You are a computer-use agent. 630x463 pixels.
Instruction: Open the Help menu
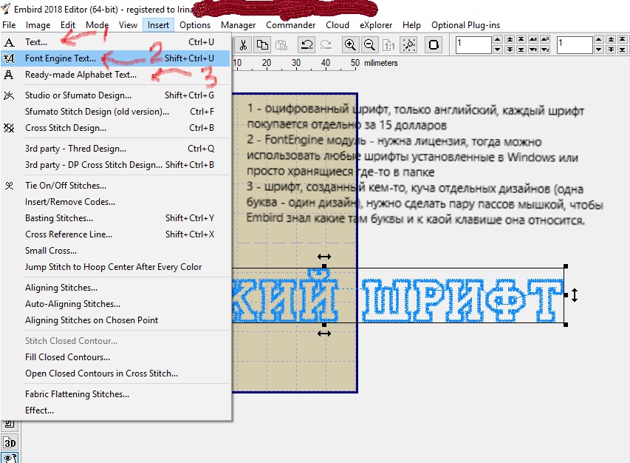(x=411, y=25)
